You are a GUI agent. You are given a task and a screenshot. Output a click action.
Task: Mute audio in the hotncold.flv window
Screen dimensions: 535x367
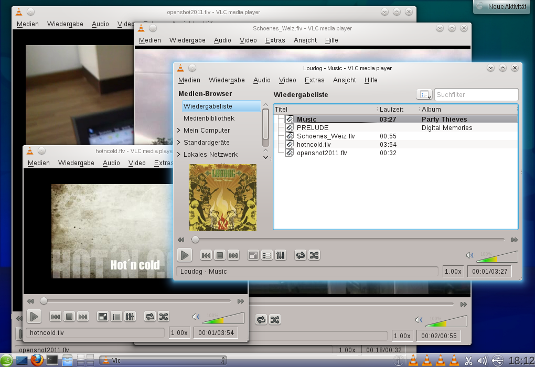(196, 317)
